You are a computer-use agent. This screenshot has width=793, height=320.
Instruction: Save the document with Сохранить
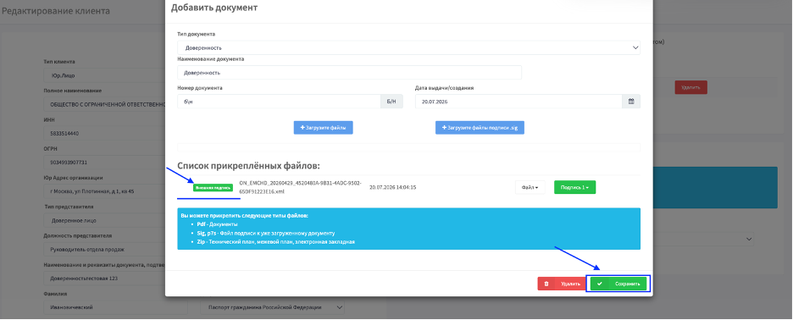[618, 284]
